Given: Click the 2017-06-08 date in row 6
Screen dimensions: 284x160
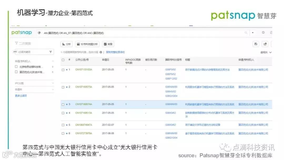Looking at the screenshot, I should pos(108,133).
